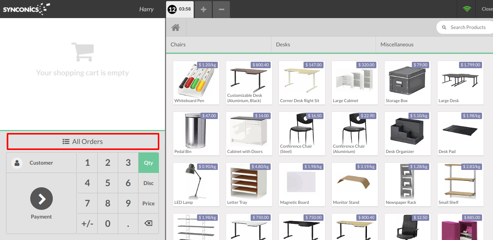493x240 pixels.
Task: Select the Desk Organizer product
Action: tap(408, 134)
